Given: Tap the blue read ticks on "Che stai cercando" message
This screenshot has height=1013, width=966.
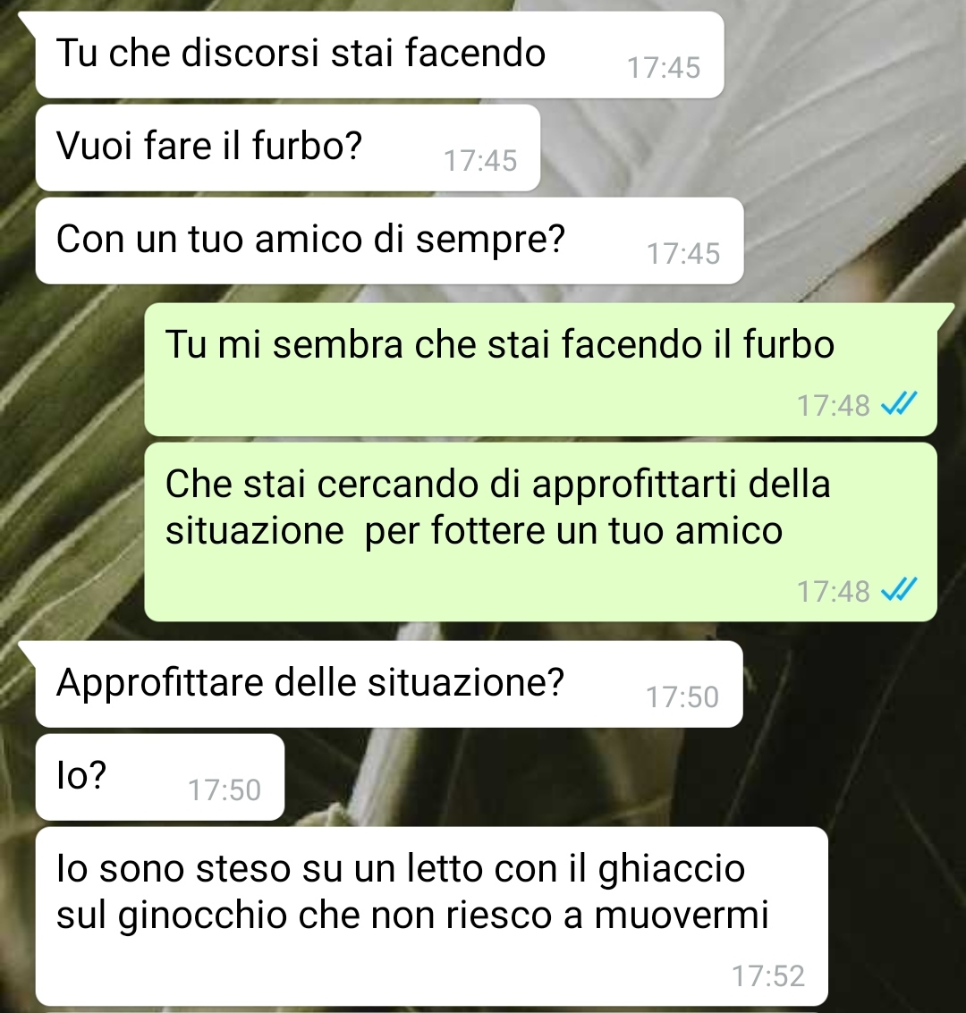Looking at the screenshot, I should (900, 590).
